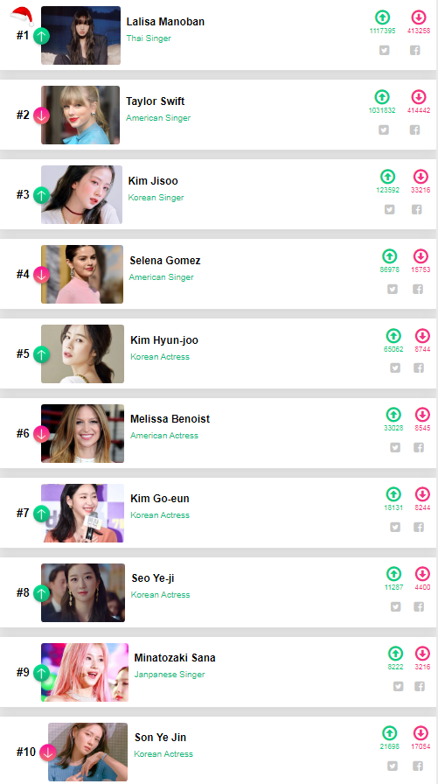Select American Actress label under Melissa Benoist
Viewport: 438px width, 784px height.
coord(164,436)
